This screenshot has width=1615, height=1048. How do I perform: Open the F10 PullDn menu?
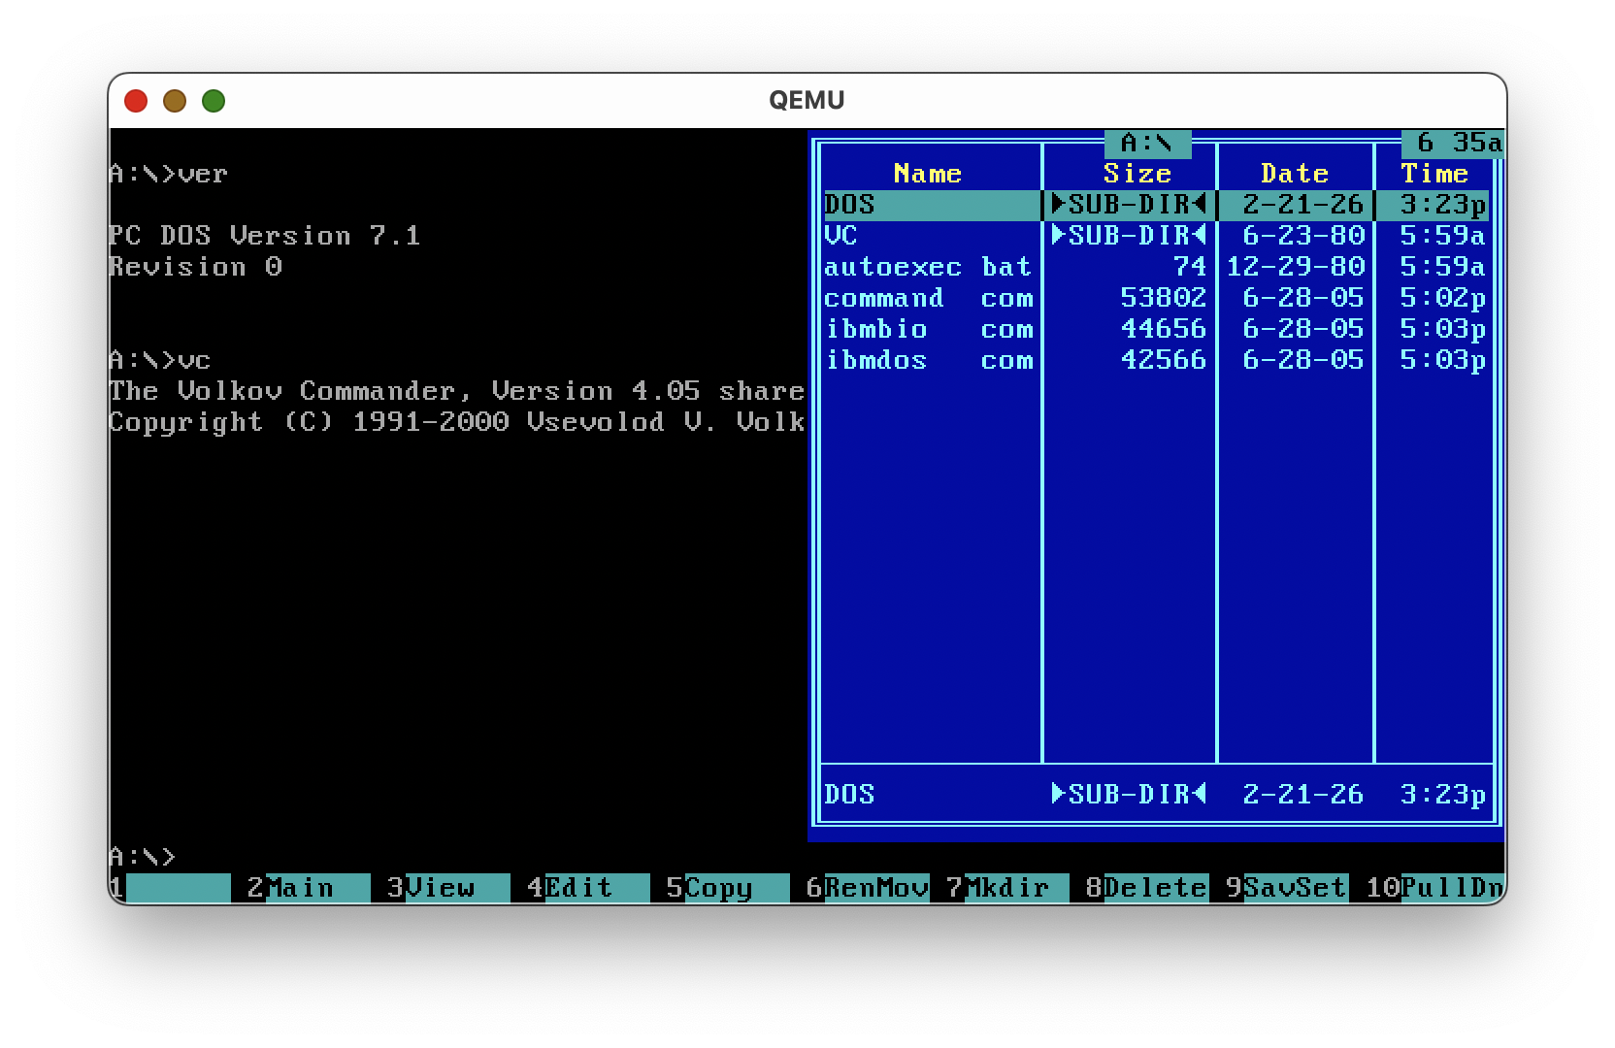tap(1450, 888)
